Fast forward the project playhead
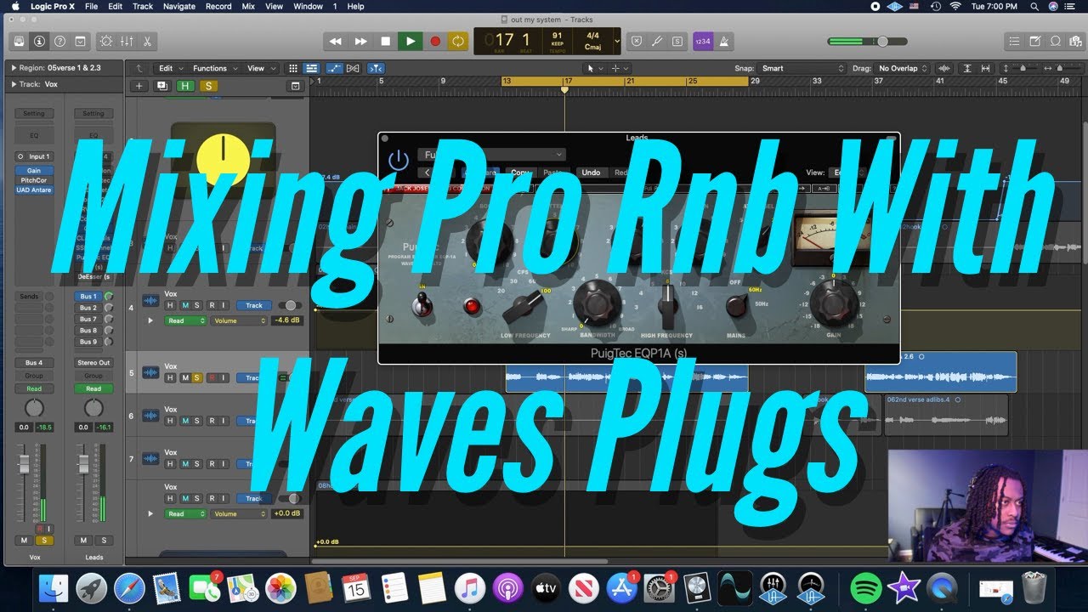This screenshot has width=1088, height=612. pyautogui.click(x=360, y=41)
